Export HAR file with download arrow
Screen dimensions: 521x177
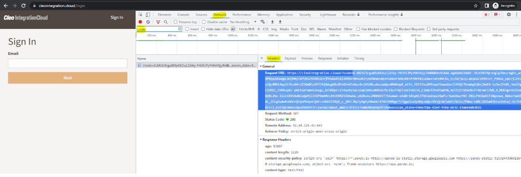coord(280,22)
